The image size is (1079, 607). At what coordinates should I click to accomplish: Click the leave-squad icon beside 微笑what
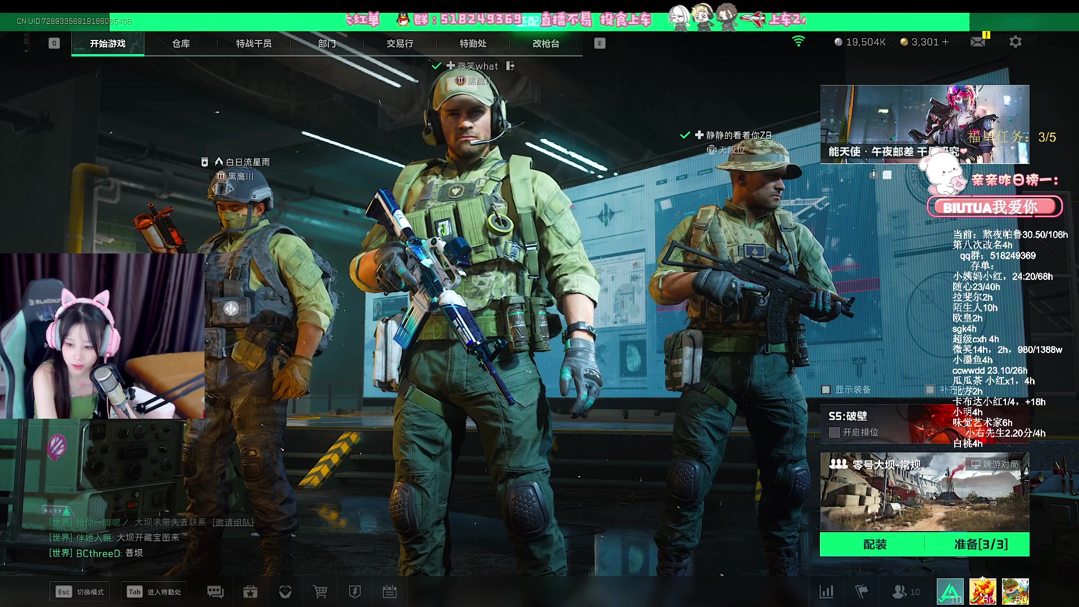click(x=510, y=66)
